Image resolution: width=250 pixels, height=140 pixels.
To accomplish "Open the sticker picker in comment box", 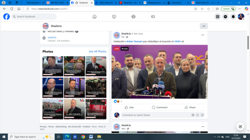I will pyautogui.click(x=202, y=115).
